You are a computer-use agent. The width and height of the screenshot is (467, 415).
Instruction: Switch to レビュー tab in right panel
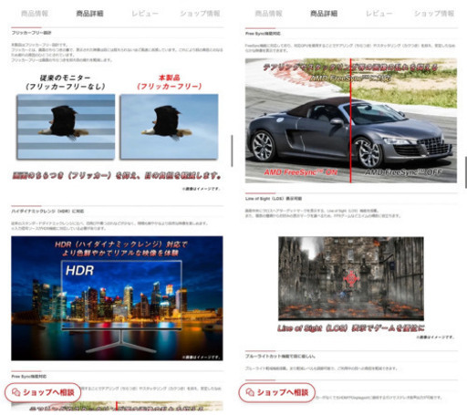(x=379, y=14)
